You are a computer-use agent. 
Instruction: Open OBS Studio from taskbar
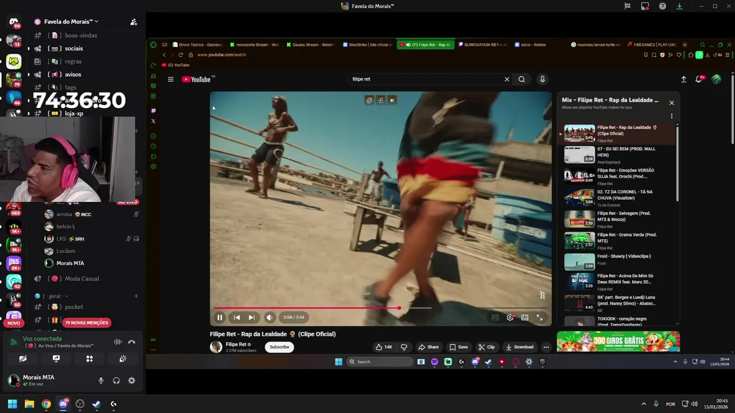[80, 404]
